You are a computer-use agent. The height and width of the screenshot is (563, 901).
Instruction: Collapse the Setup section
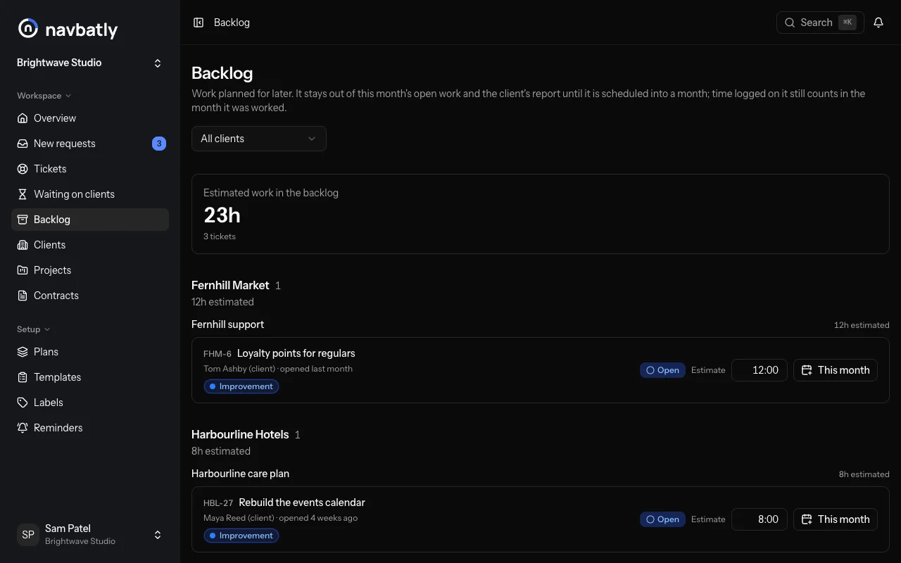pos(34,329)
